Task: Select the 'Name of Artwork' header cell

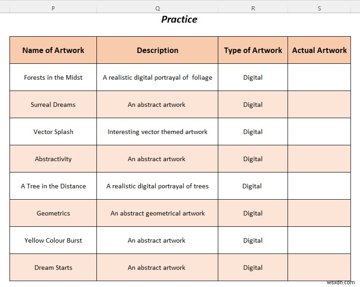Action: point(53,50)
